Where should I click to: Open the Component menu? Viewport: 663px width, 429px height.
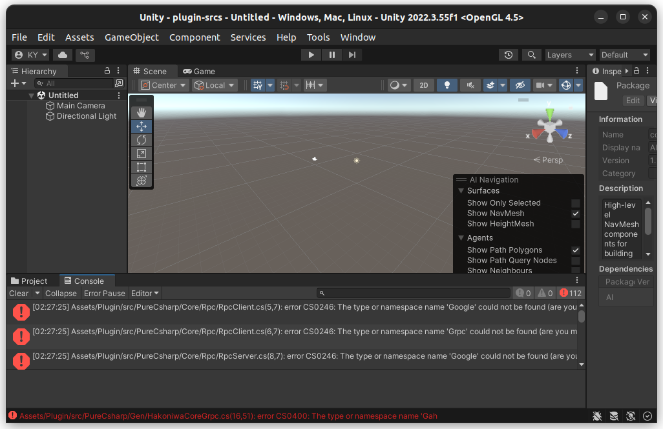[195, 37]
